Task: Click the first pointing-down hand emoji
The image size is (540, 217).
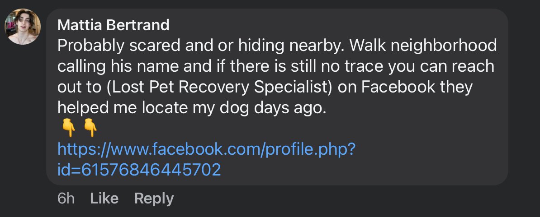Action: [68, 129]
